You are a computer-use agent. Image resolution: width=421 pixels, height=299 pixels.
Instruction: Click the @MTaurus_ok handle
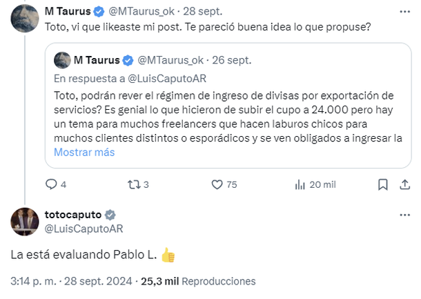point(138,12)
